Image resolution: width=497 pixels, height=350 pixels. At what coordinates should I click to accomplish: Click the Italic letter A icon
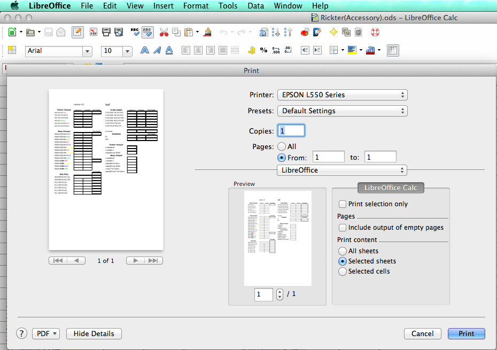(157, 50)
